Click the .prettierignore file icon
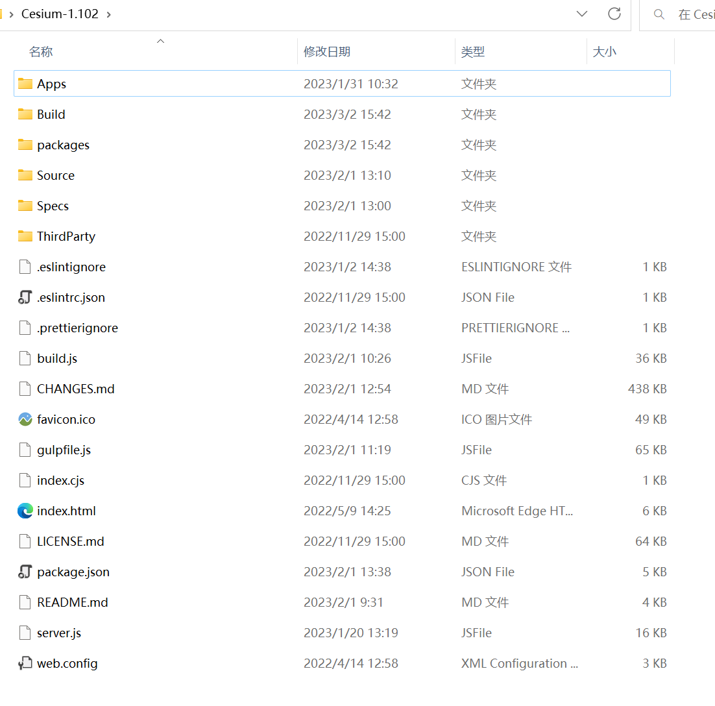 [x=25, y=328]
